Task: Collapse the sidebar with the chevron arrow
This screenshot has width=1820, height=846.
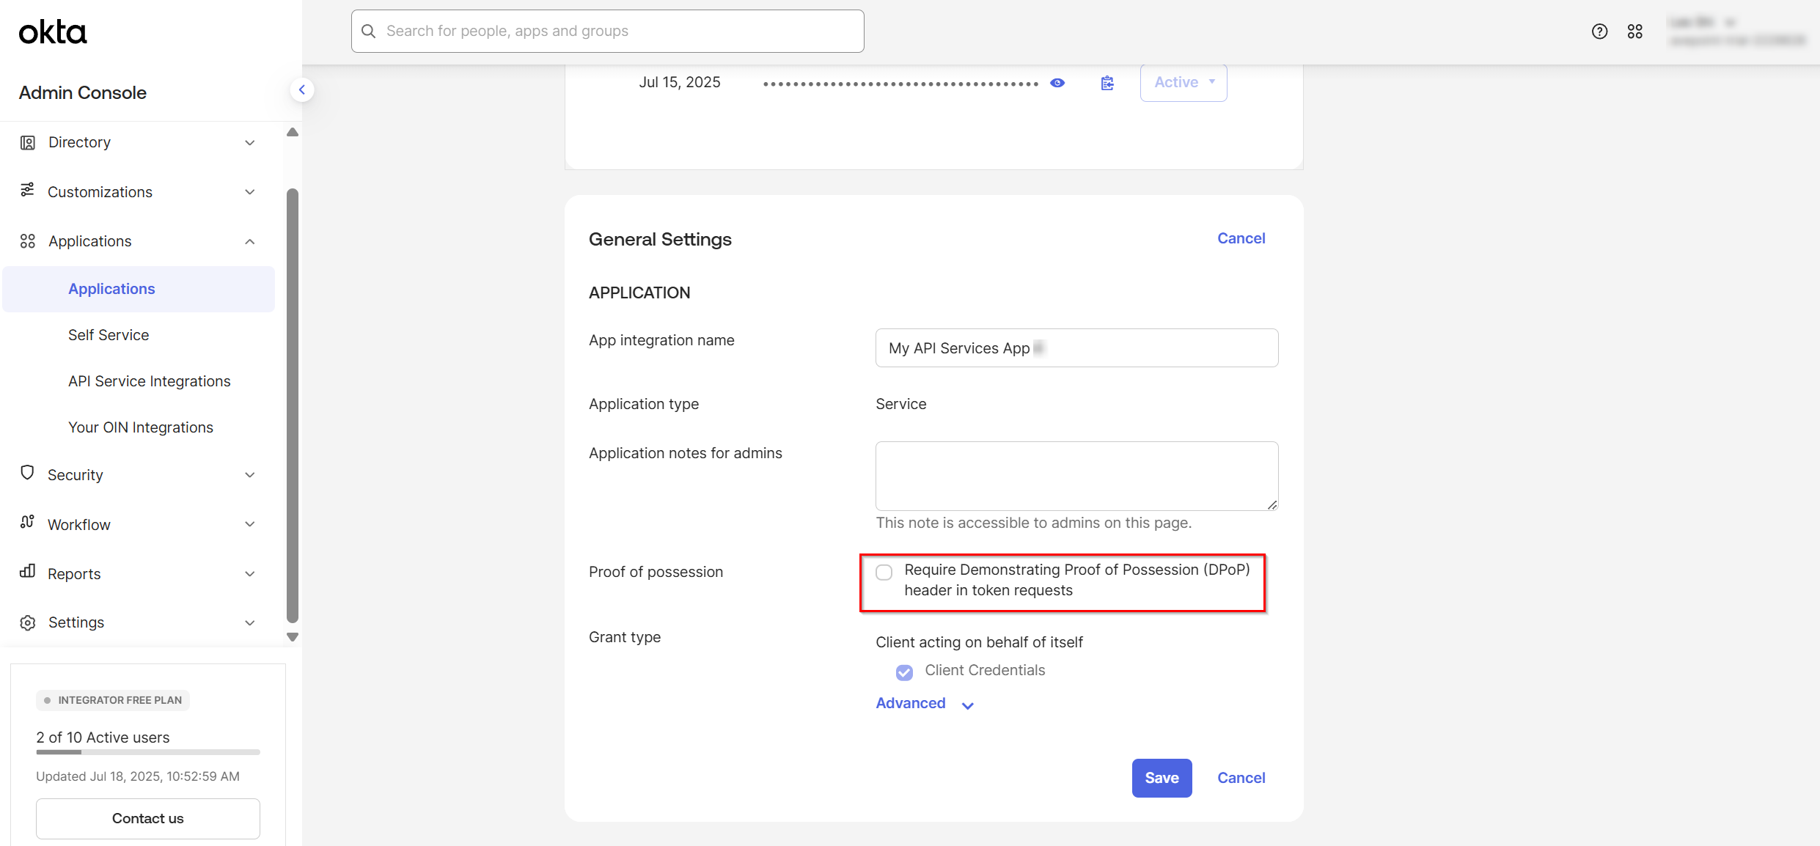Action: [x=303, y=89]
